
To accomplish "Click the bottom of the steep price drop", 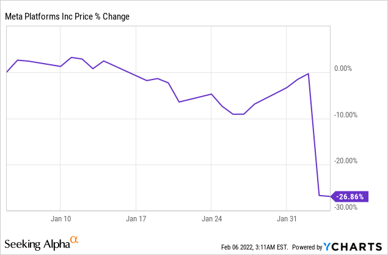I will pos(320,195).
